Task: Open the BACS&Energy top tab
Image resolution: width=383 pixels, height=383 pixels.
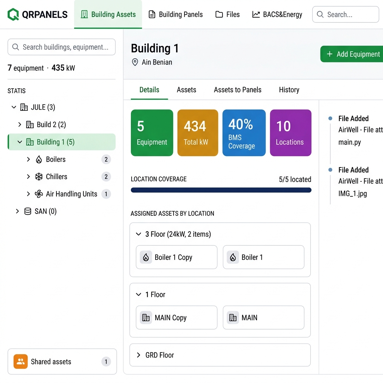Action: [x=277, y=15]
